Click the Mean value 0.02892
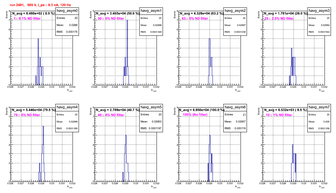The image size is (336, 193). pos(325,25)
